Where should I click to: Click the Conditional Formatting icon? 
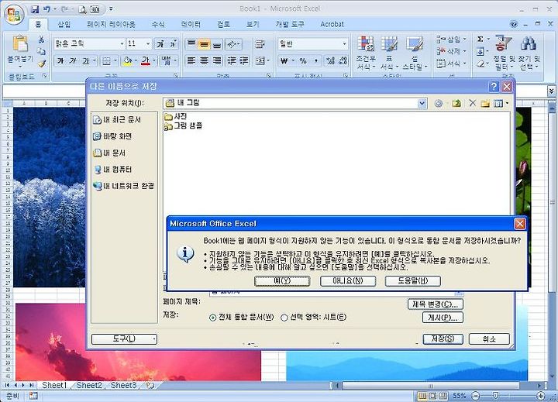tap(366, 43)
